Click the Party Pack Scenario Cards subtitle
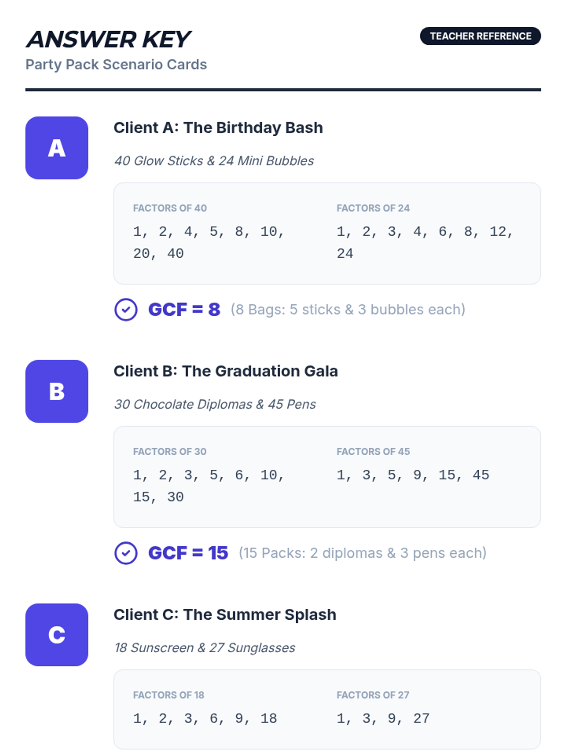566x754 pixels. point(116,65)
